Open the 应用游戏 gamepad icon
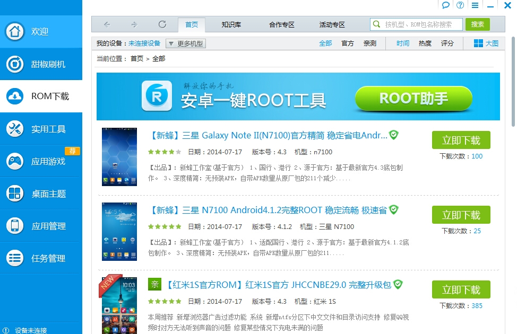 point(14,161)
